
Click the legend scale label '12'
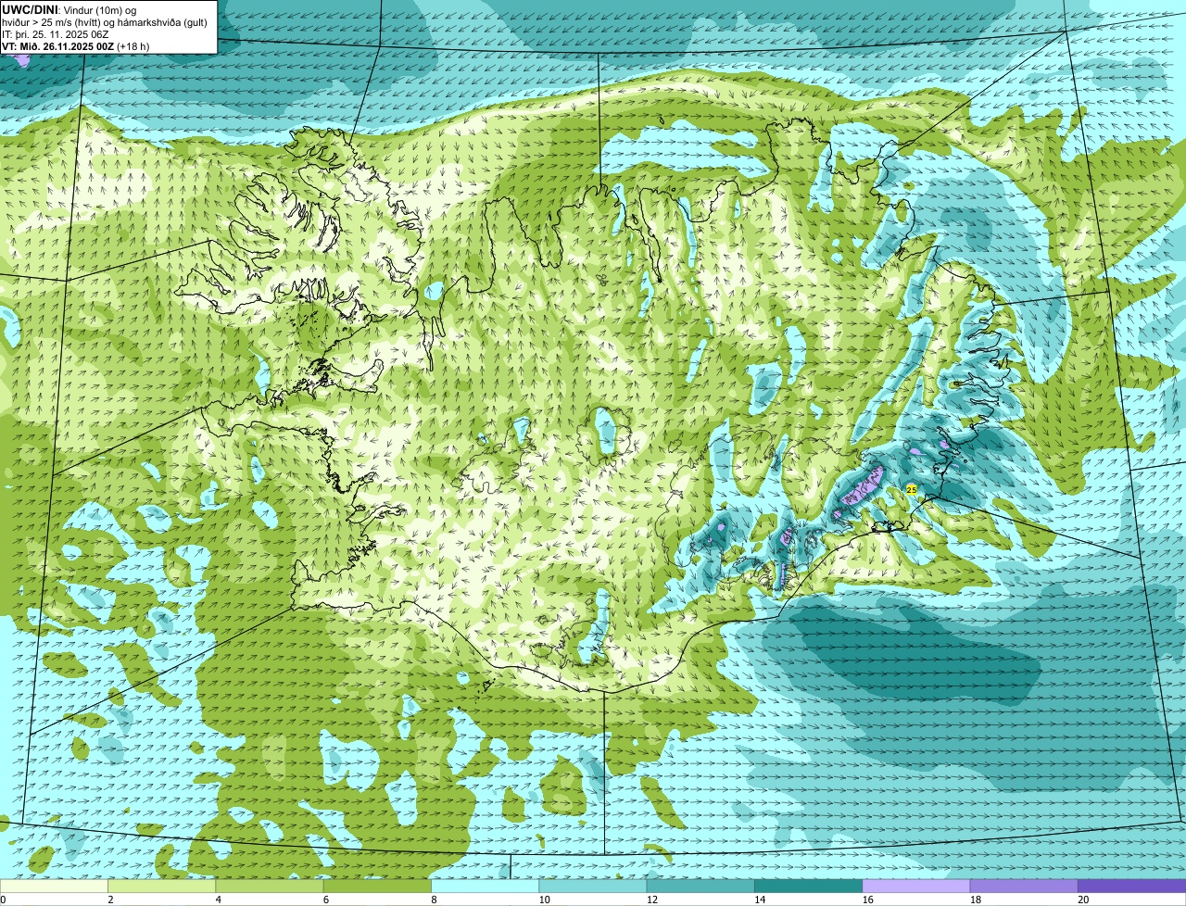(652, 899)
